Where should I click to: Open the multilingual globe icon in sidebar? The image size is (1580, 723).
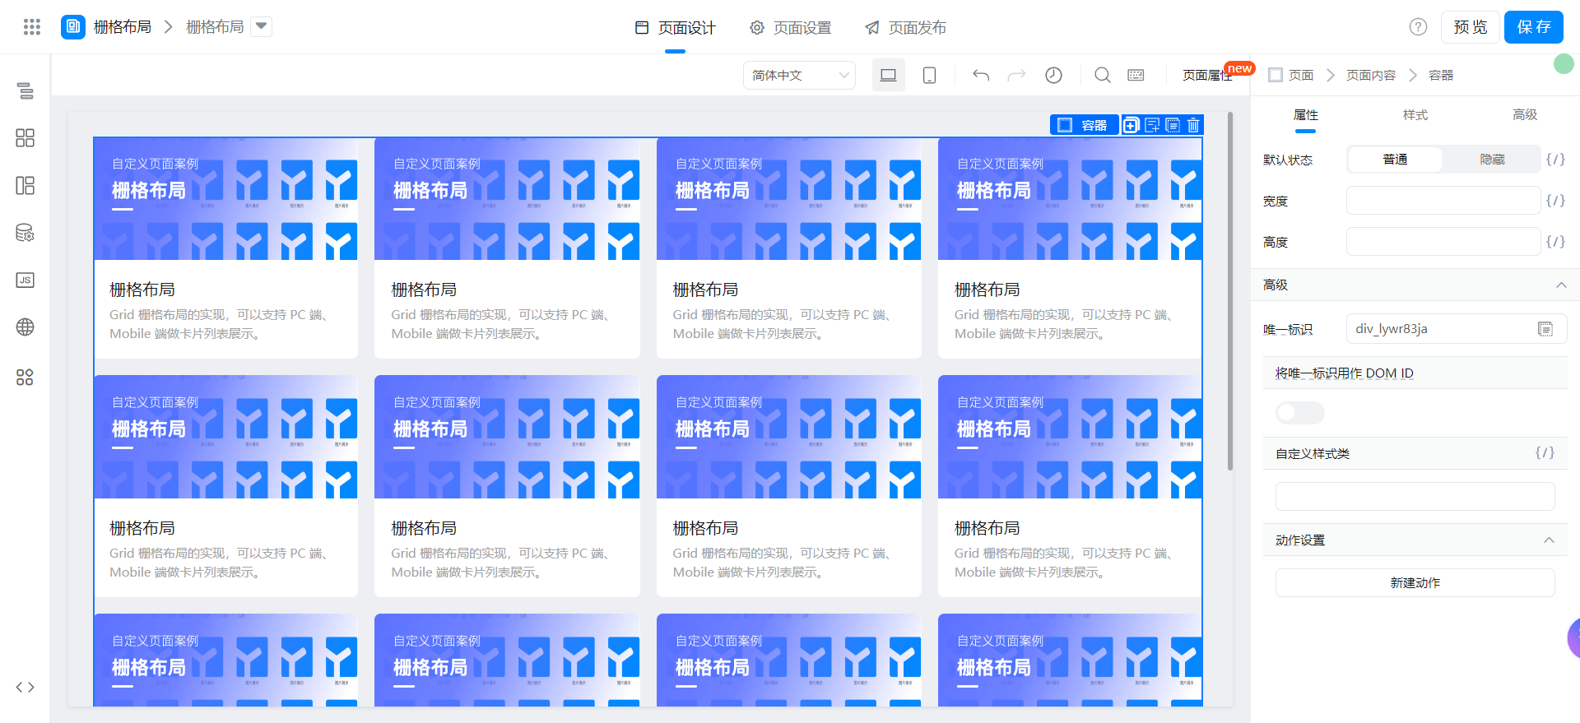pyautogui.click(x=26, y=327)
